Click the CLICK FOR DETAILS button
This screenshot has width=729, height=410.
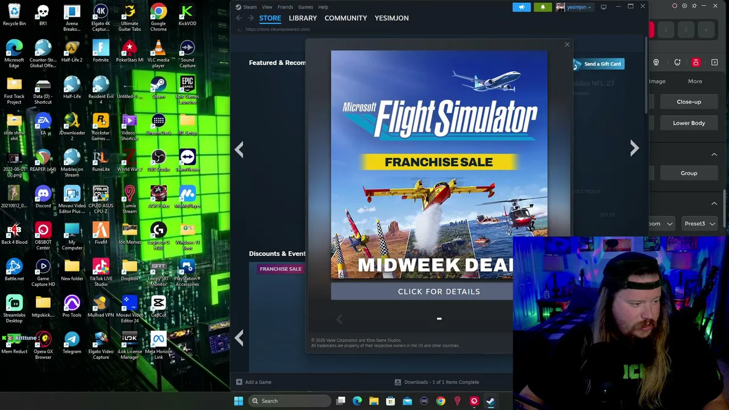(439, 292)
